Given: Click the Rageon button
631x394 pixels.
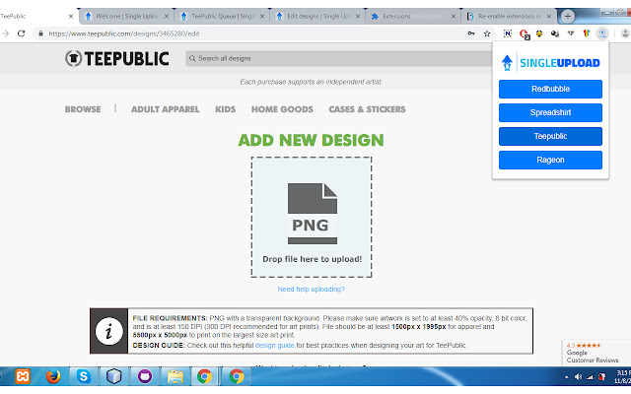Looking at the screenshot, I should [x=550, y=160].
